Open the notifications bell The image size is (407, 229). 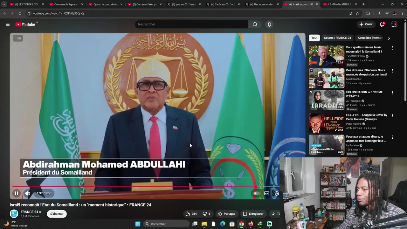coord(382,24)
